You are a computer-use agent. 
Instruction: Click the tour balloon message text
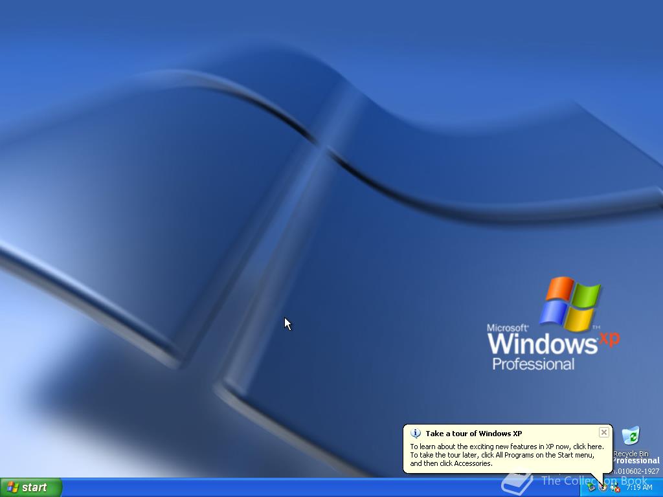pos(506,455)
